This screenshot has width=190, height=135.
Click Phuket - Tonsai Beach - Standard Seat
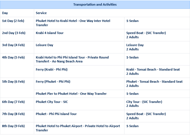click(154, 82)
